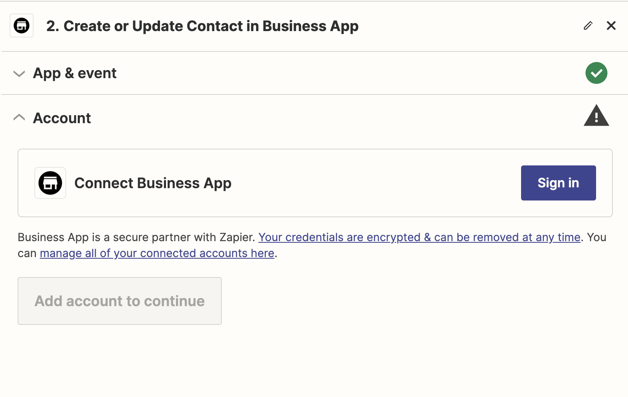Open the credentials are encrypted link

tap(419, 238)
